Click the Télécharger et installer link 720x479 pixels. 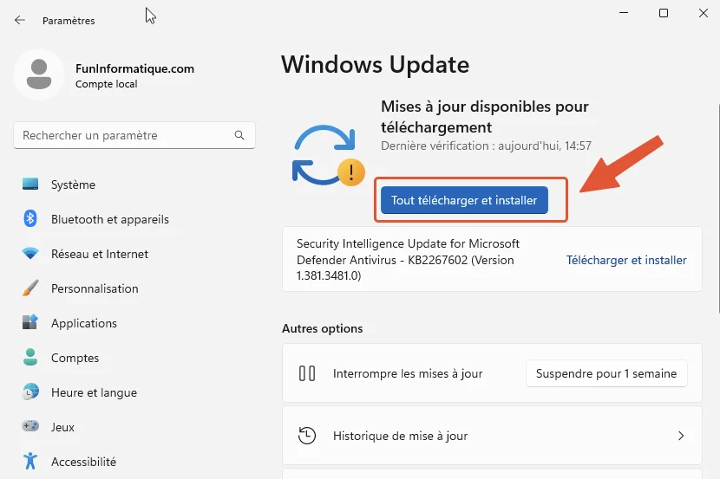click(626, 260)
